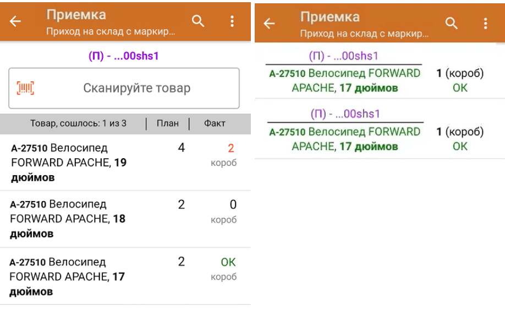Image resolution: width=505 pixels, height=312 pixels.
Task: Select the 19 дюймов bicycle row
Action: coord(99,163)
